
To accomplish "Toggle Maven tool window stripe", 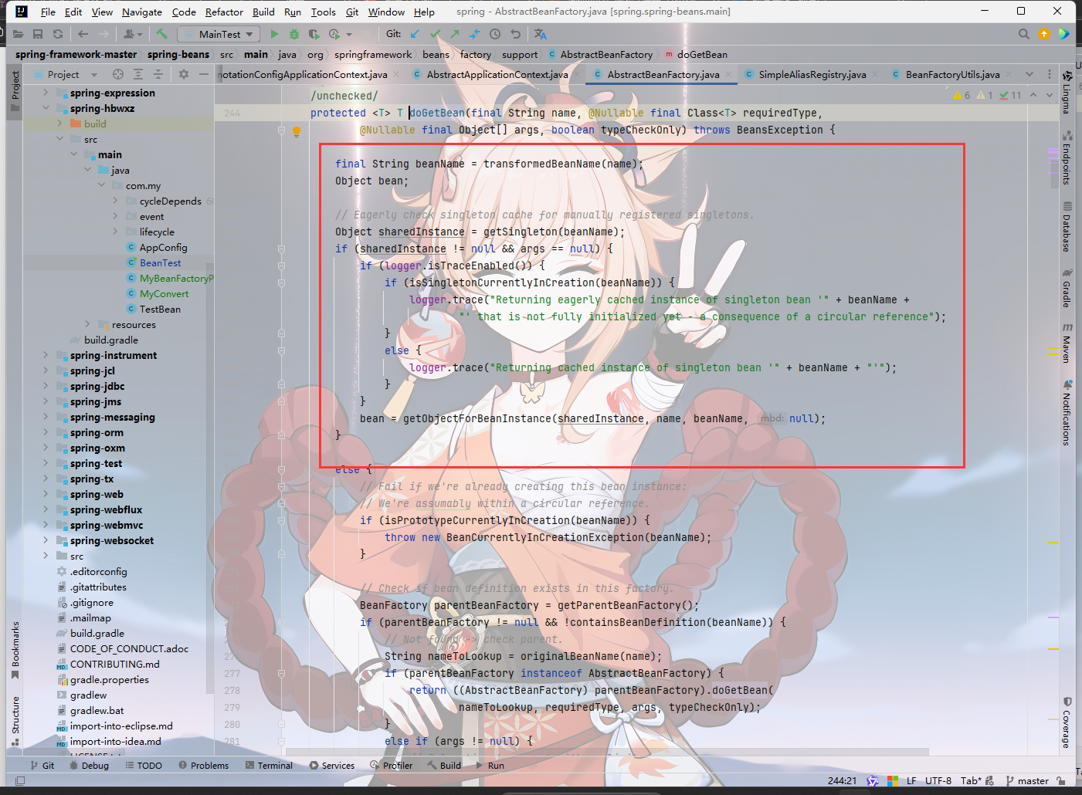I will click(x=1067, y=343).
